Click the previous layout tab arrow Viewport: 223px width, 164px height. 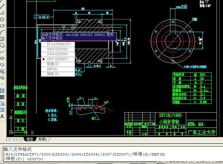point(13,139)
